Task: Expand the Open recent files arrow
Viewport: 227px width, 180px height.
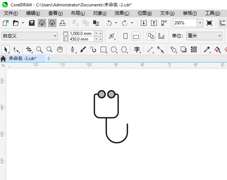Action: coord(23,23)
